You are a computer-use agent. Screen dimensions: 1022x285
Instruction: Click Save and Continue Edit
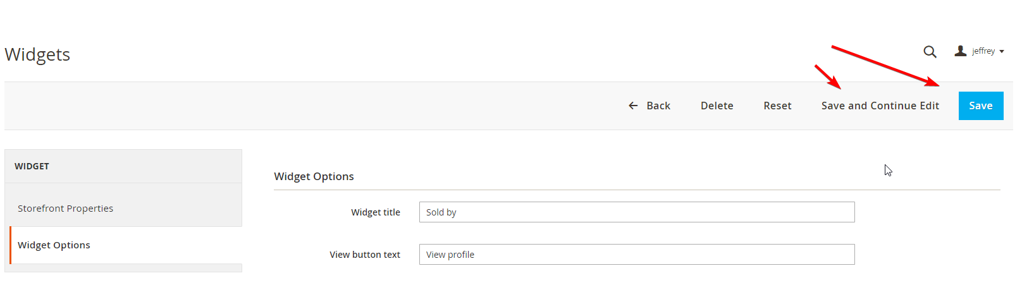[x=880, y=106]
